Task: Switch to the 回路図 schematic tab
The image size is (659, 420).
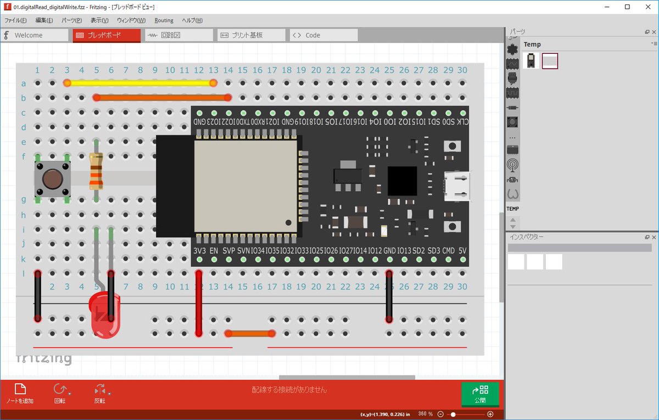Action: click(x=179, y=35)
